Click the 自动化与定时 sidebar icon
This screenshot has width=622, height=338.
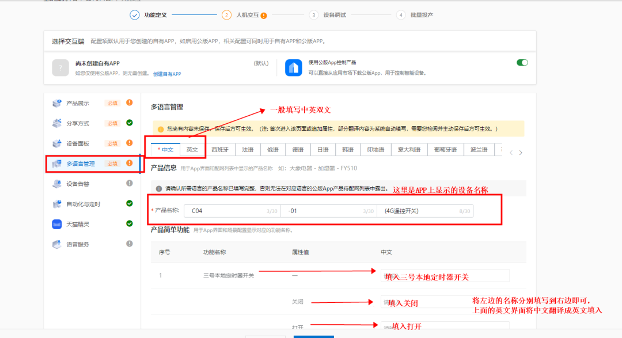pyautogui.click(x=56, y=204)
